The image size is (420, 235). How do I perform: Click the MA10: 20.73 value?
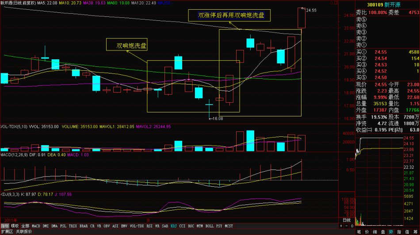coord(70,3)
